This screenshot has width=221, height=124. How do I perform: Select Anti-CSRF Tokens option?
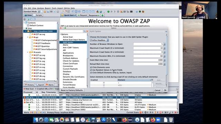click(x=71, y=48)
